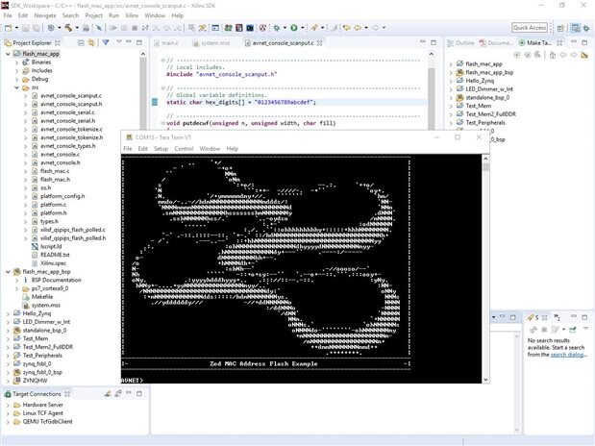The image size is (595, 446).
Task: Open avnet_console_scanput.c file in tree
Action: 71,96
